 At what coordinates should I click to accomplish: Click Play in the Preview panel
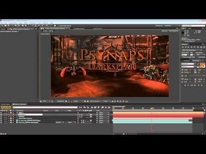pos(188,47)
